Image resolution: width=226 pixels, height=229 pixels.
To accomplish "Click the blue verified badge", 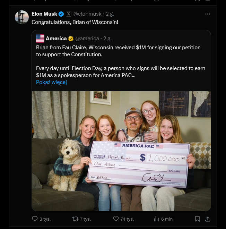I will tap(61, 14).
